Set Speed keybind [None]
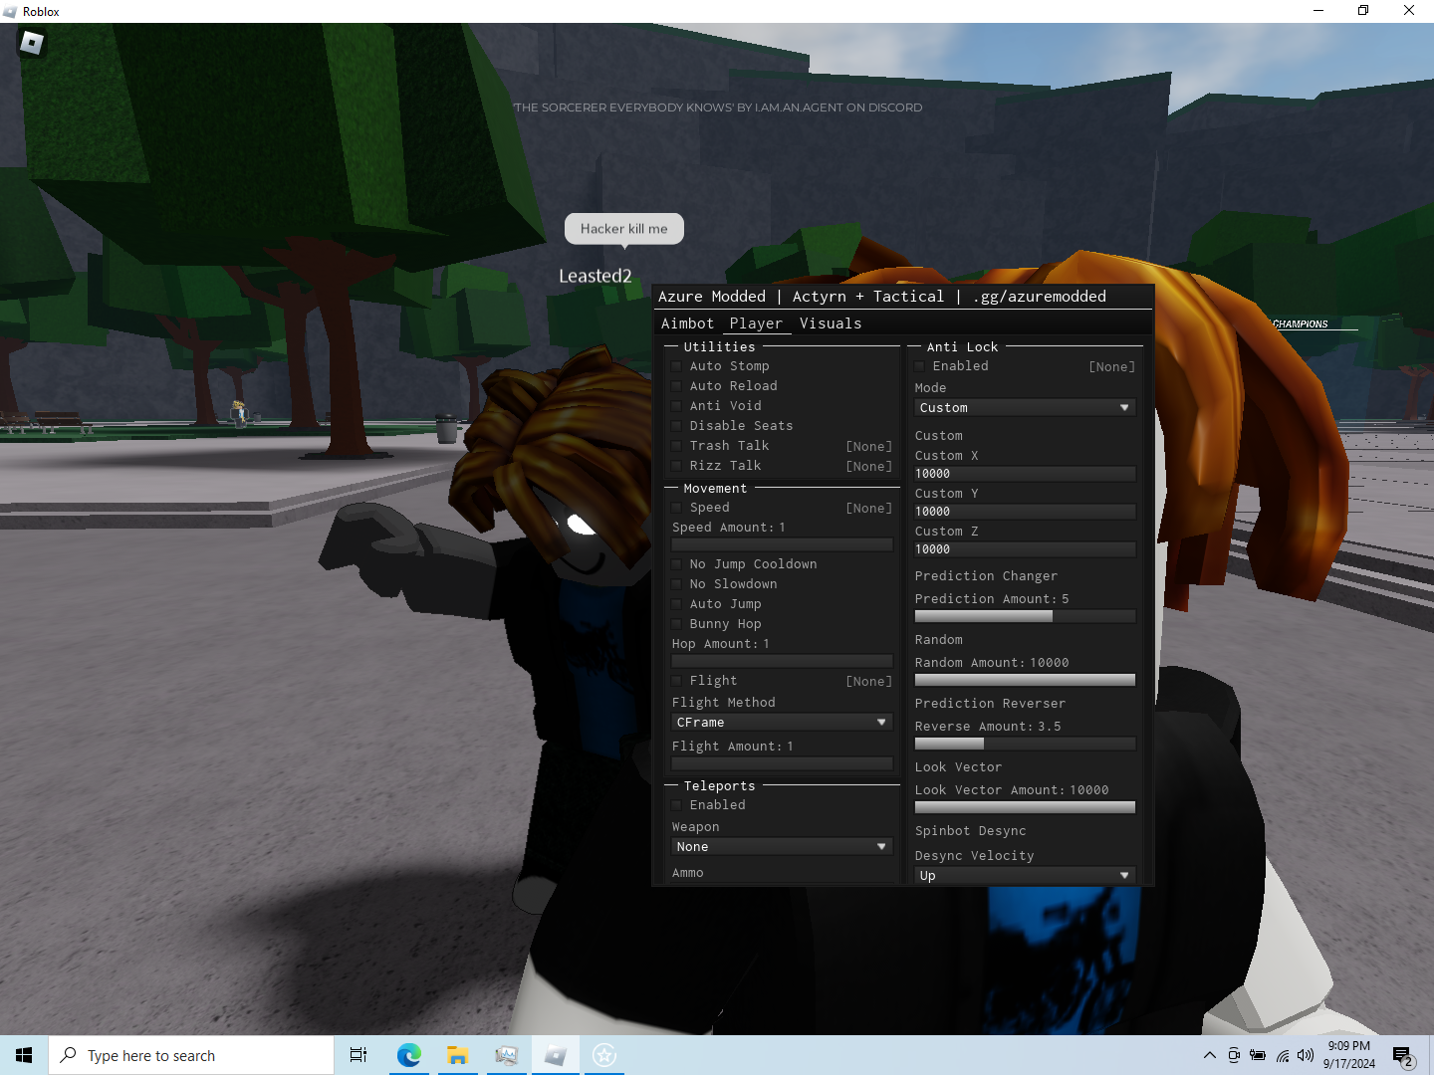 869,508
